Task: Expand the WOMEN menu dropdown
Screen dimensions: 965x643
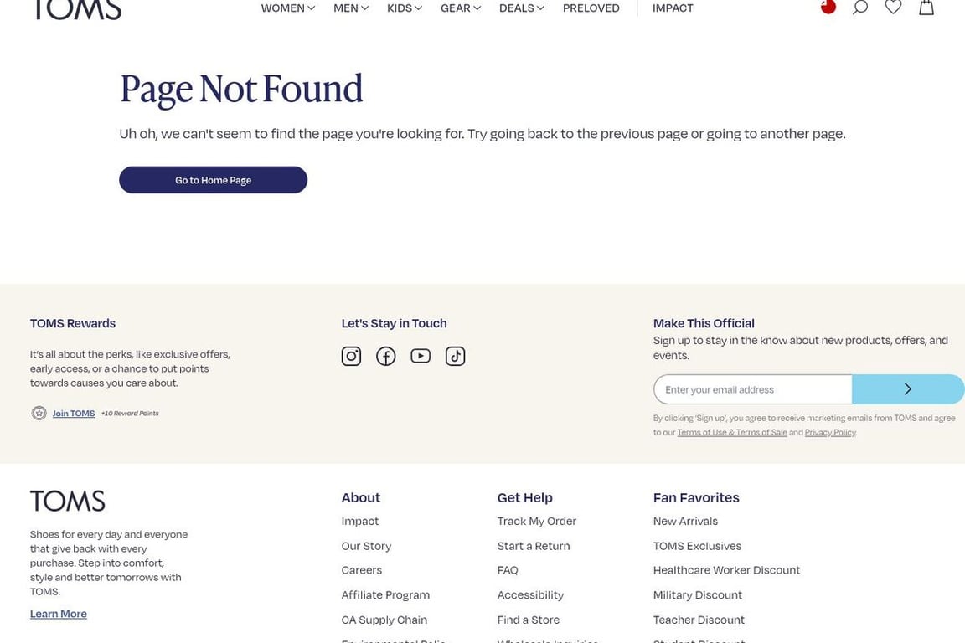Action: pos(287,8)
